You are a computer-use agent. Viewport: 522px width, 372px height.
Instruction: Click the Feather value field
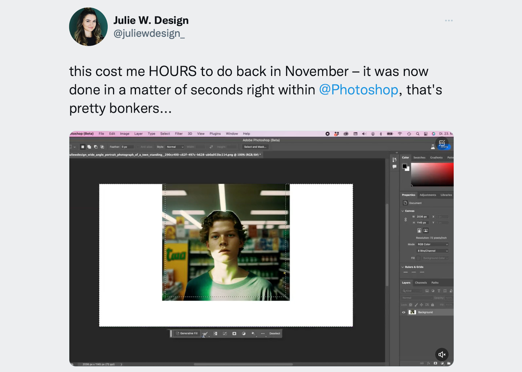point(127,147)
